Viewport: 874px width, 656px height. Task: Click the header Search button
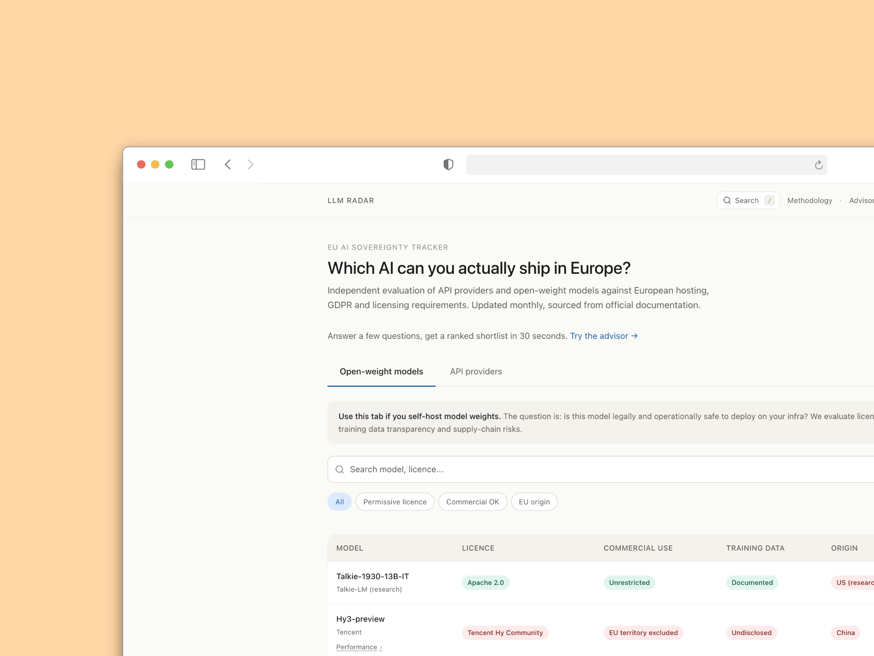pyautogui.click(x=748, y=200)
